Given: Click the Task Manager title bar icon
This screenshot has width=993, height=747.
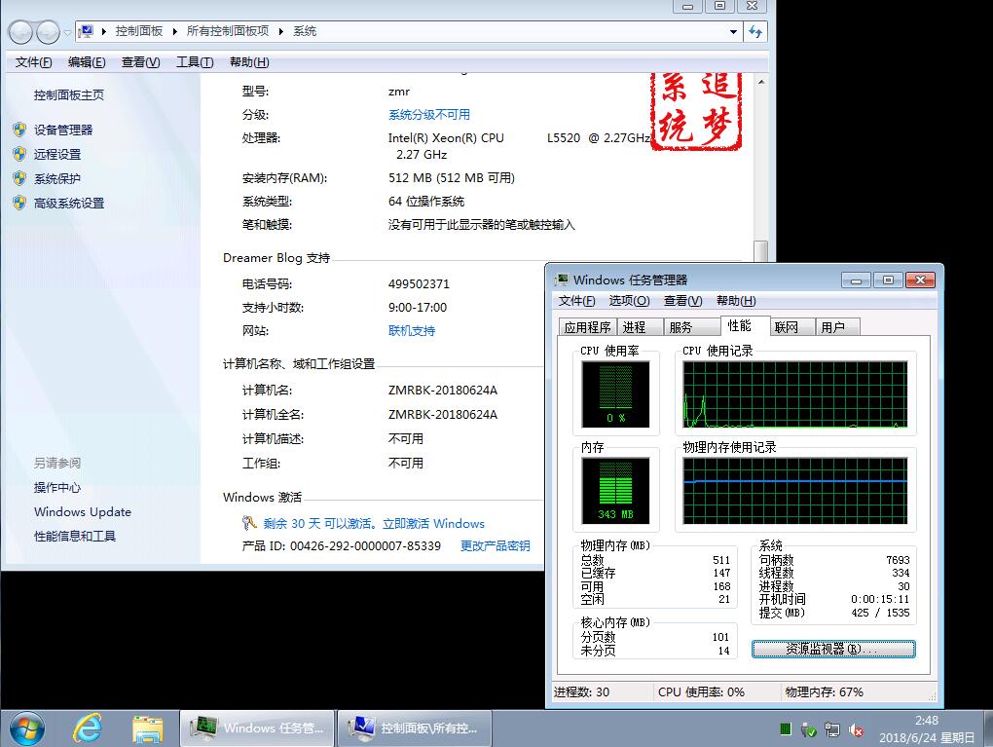Looking at the screenshot, I should [x=562, y=280].
